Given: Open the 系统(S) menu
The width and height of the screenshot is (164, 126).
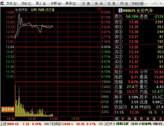Looking at the screenshot, I should [11, 3].
